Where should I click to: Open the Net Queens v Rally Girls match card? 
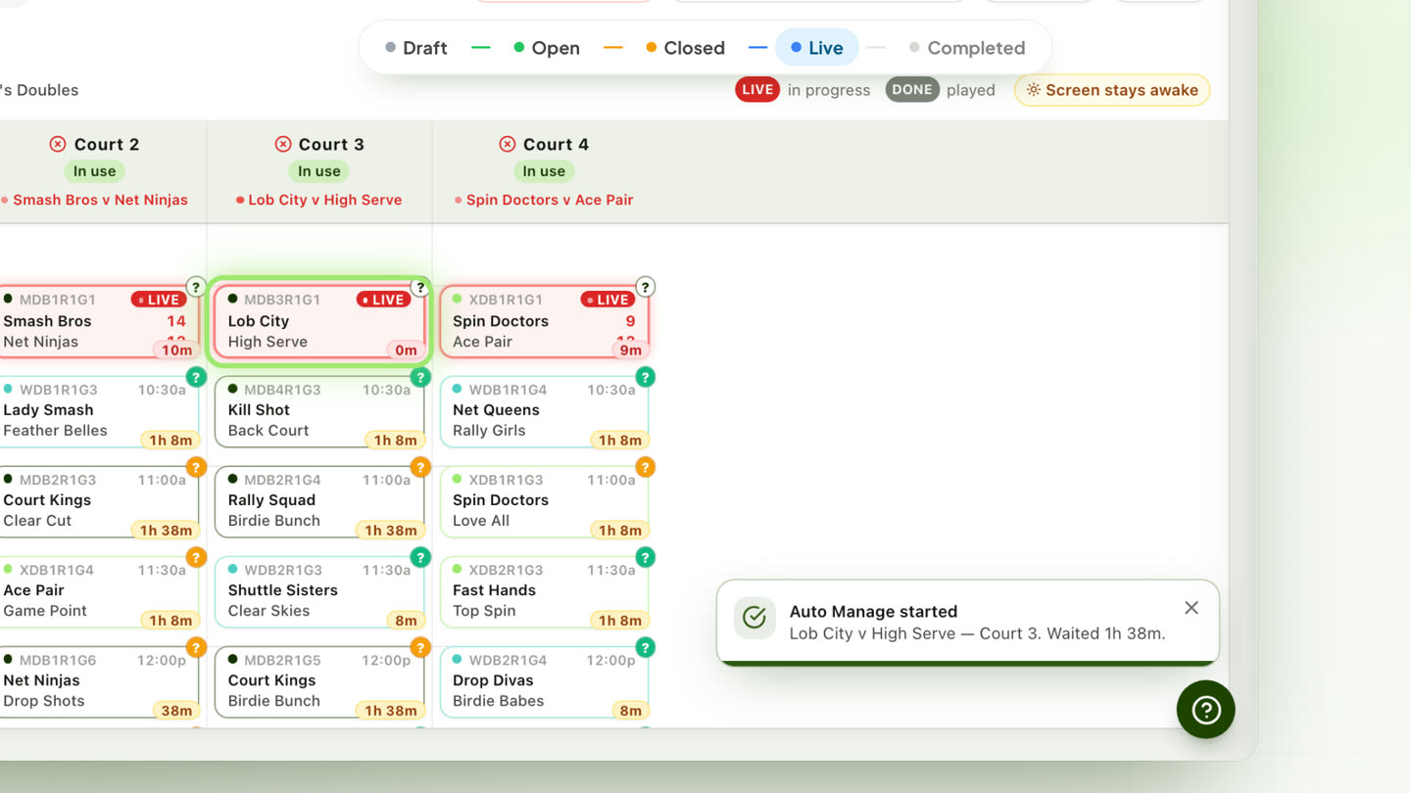[x=544, y=412]
